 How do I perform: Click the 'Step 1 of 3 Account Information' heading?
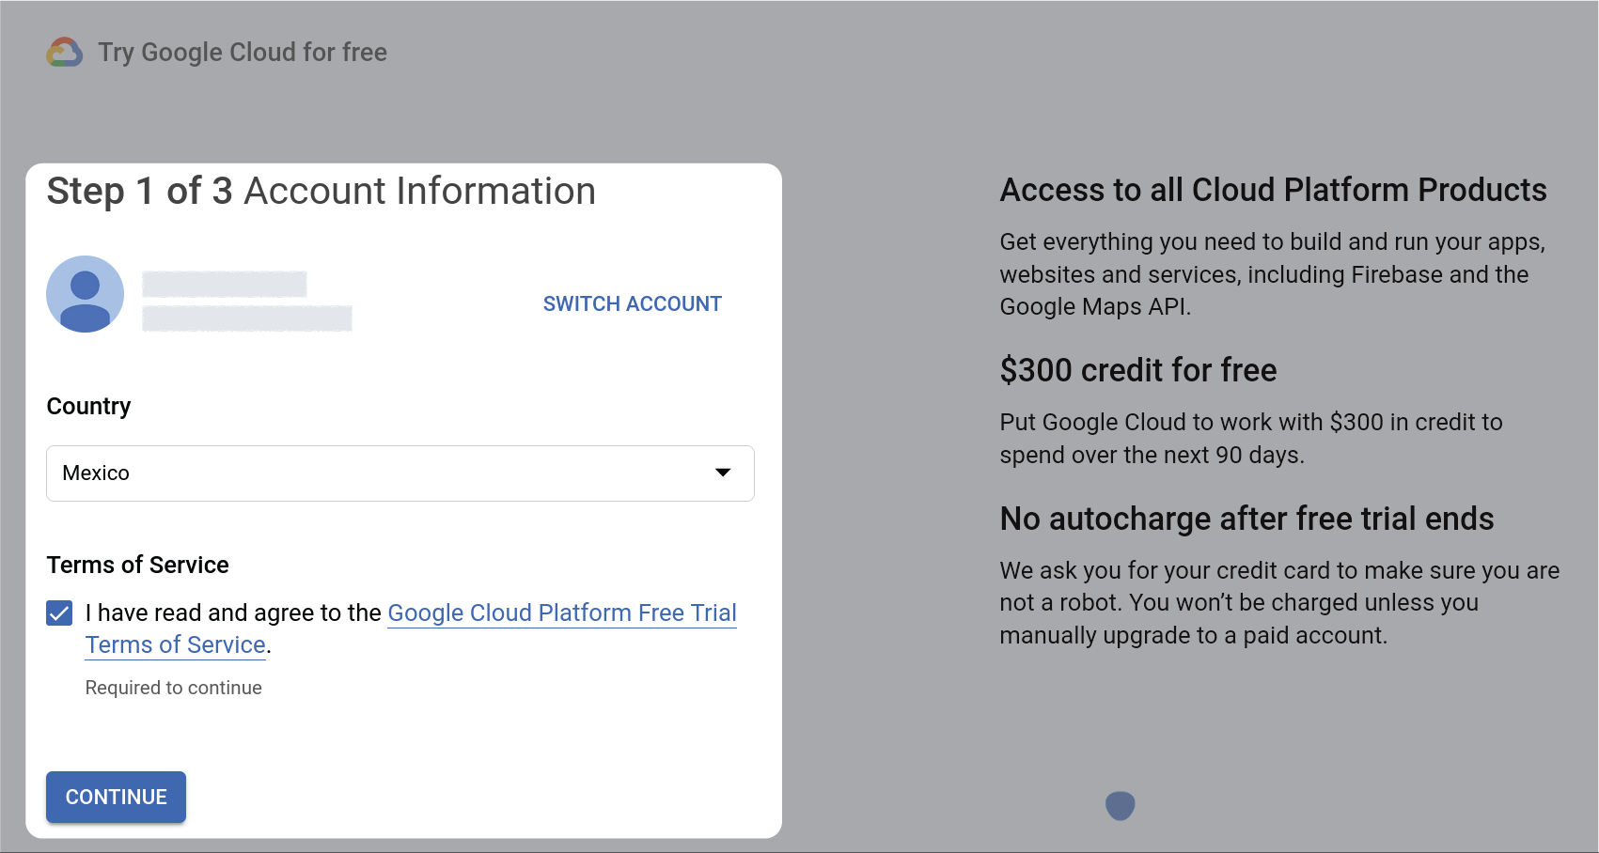point(321,192)
